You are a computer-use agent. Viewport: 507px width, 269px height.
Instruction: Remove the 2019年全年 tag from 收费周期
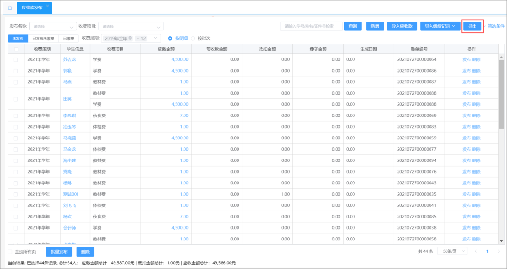(130, 38)
